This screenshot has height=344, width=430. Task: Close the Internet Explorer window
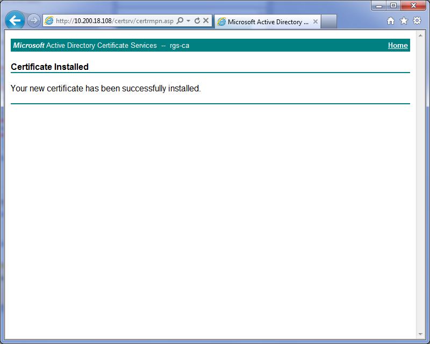click(413, 5)
